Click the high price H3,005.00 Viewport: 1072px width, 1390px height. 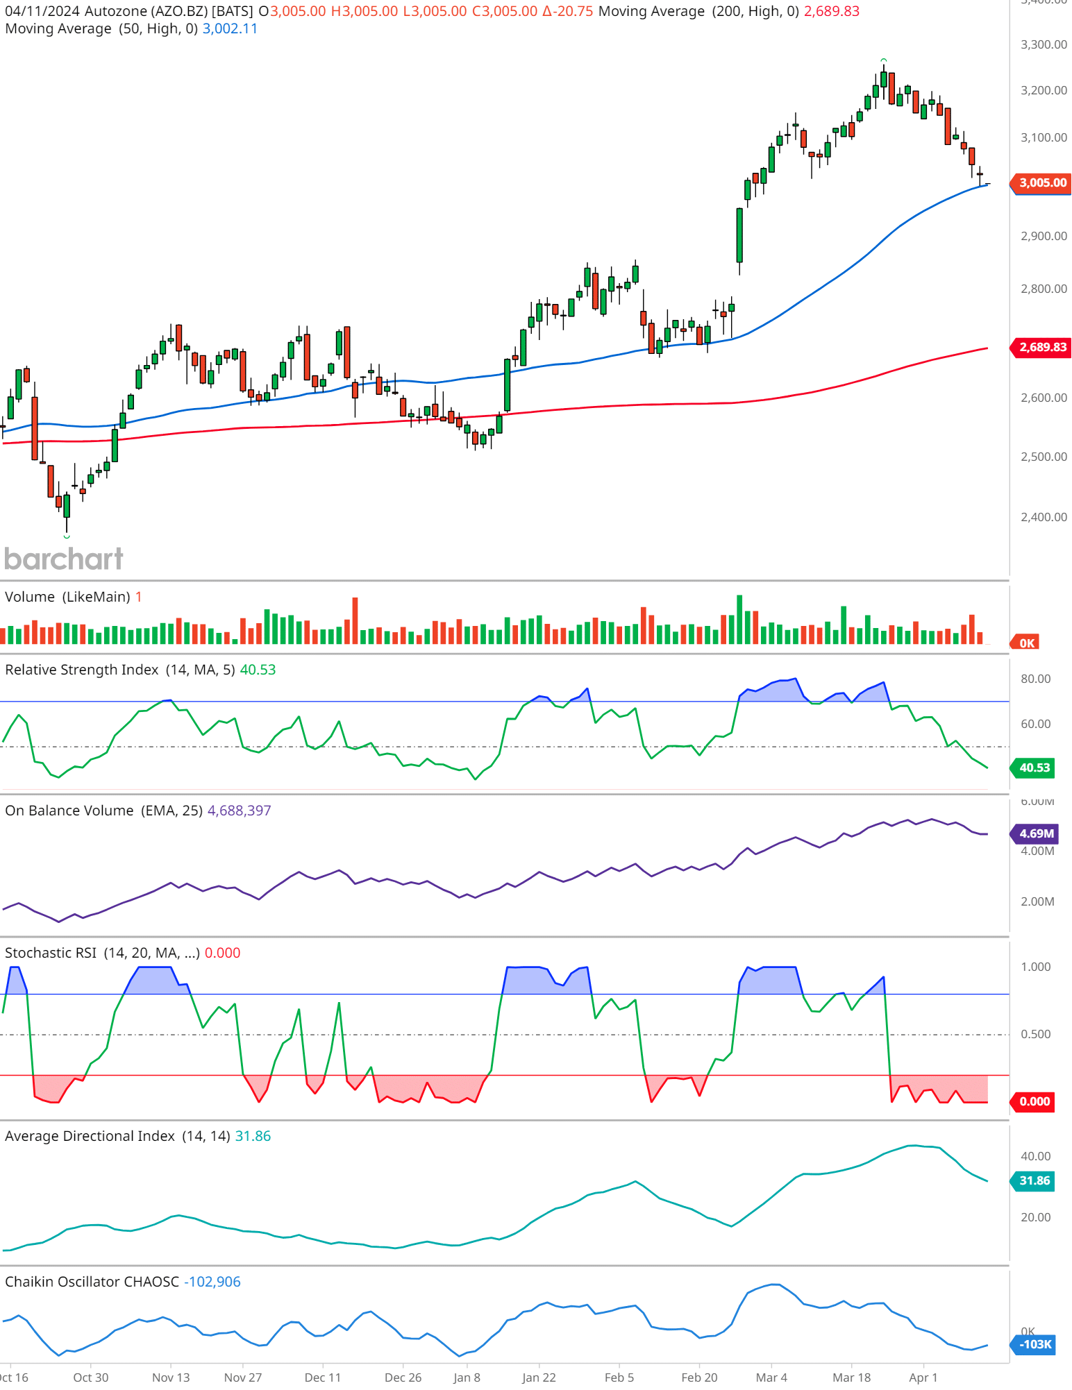coord(364,11)
